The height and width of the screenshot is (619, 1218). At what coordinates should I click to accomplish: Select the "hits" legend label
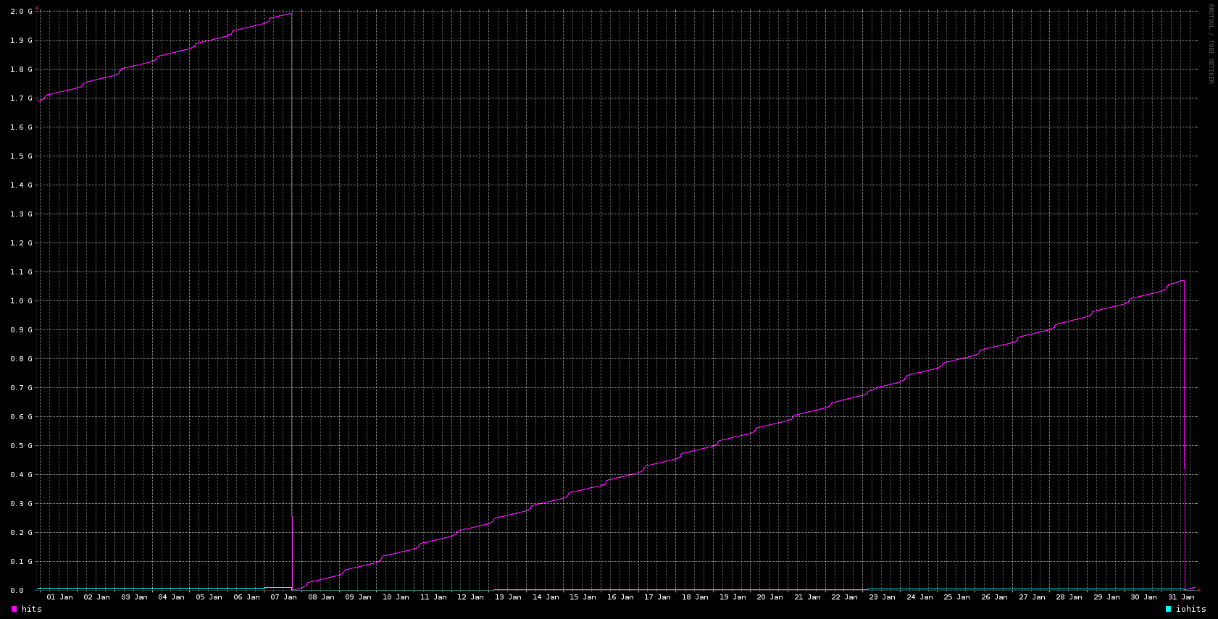point(32,610)
